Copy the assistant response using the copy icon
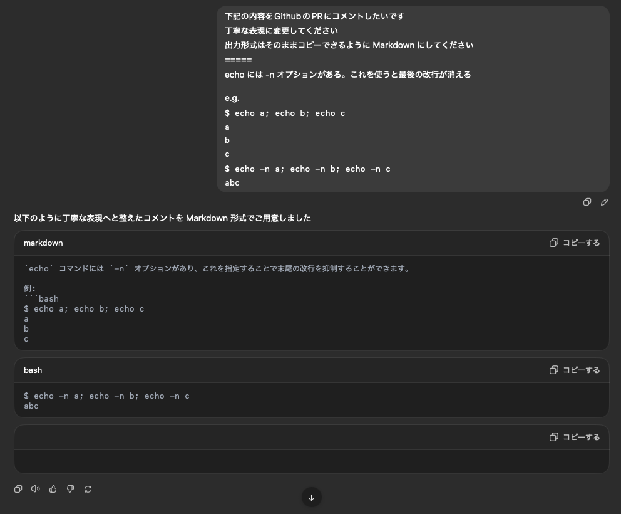Viewport: 621px width, 514px height. (18, 489)
